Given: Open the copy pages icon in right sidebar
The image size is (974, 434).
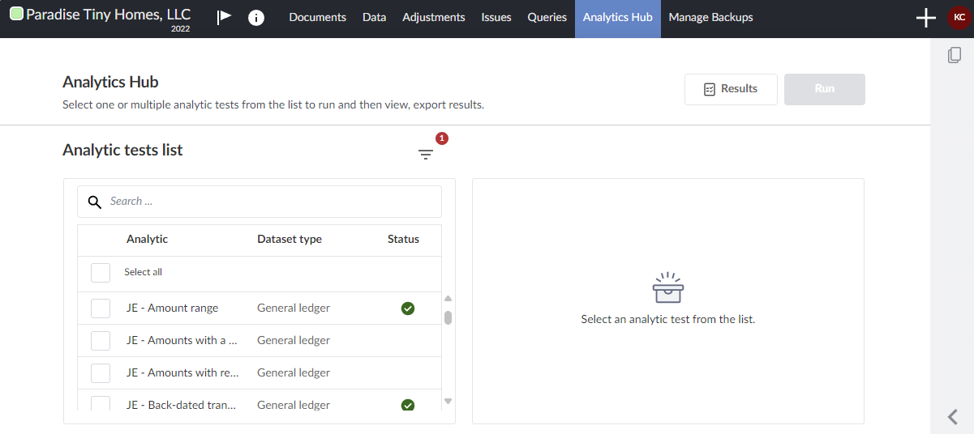Looking at the screenshot, I should 955,55.
